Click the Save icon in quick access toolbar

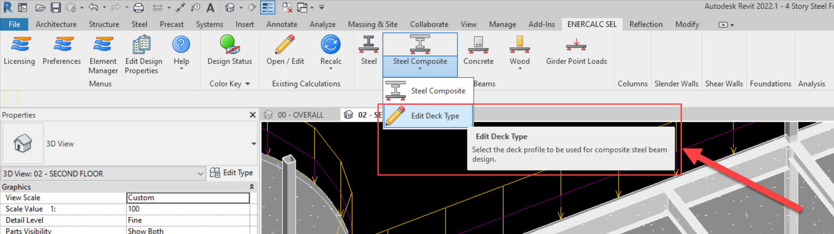click(56, 8)
